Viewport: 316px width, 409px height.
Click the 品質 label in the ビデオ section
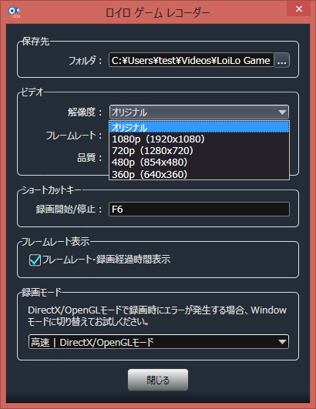(86, 158)
